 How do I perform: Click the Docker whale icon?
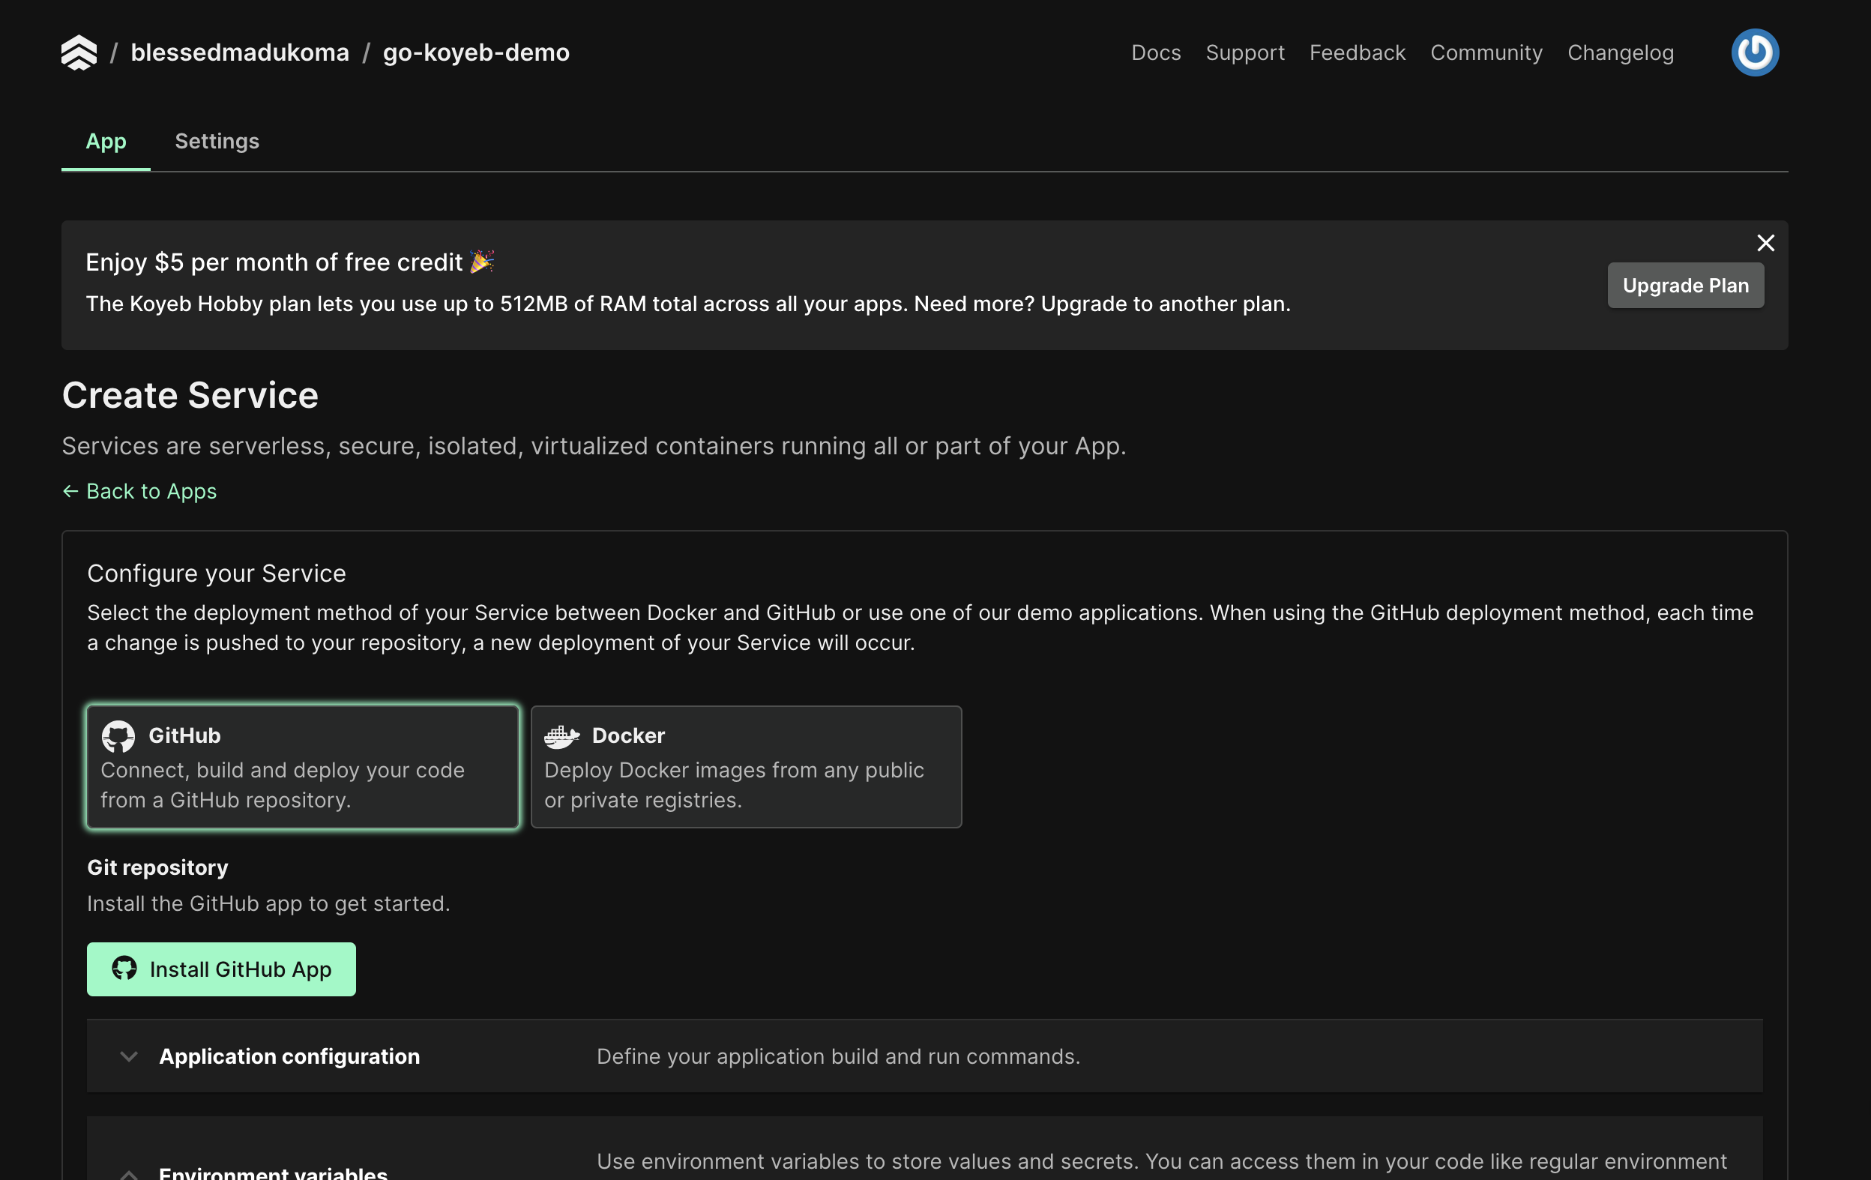(x=561, y=735)
